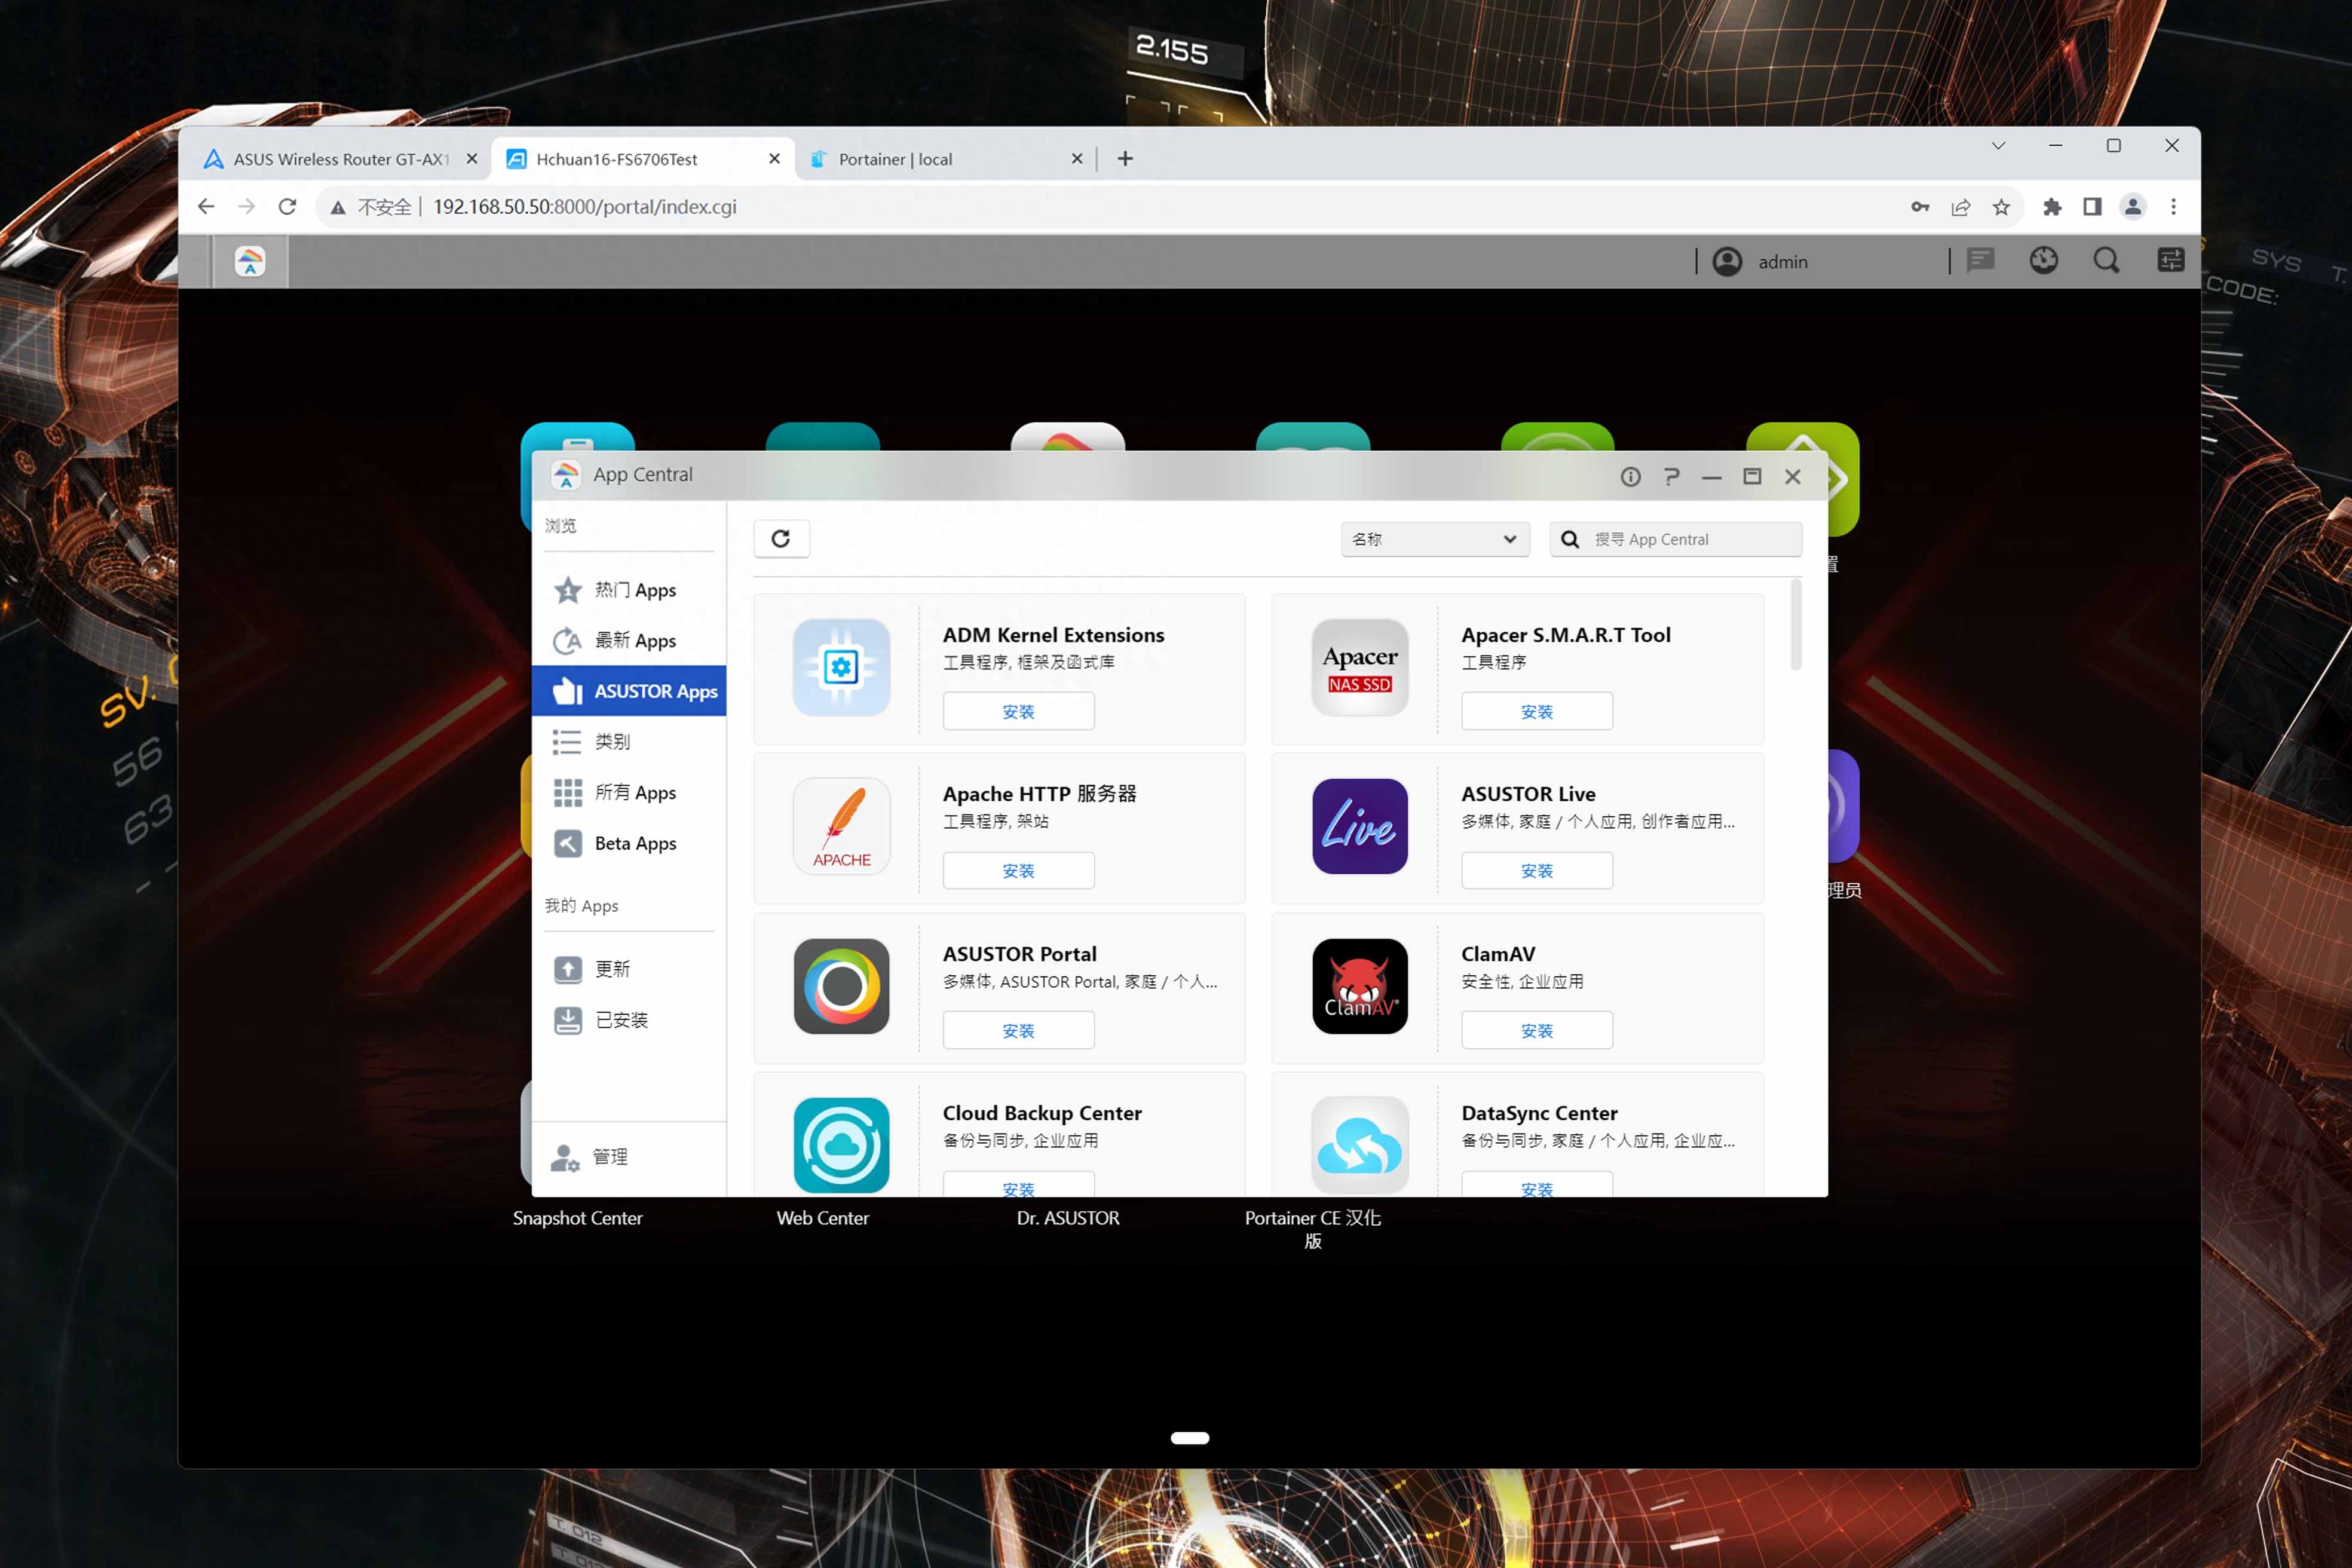Expand Chrome tab search chevron
Viewport: 2352px width, 1568px height.
(1998, 146)
